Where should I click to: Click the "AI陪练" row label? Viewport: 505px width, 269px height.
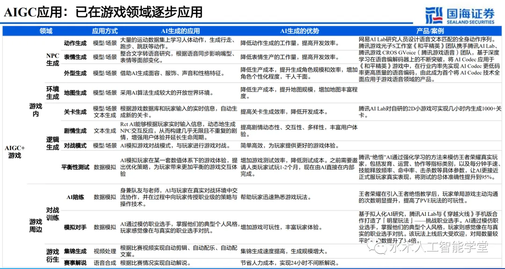(75, 197)
